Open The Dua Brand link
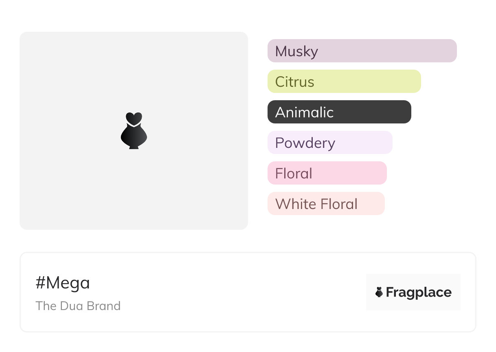Image resolution: width=496 pixels, height=352 pixels. [x=78, y=306]
